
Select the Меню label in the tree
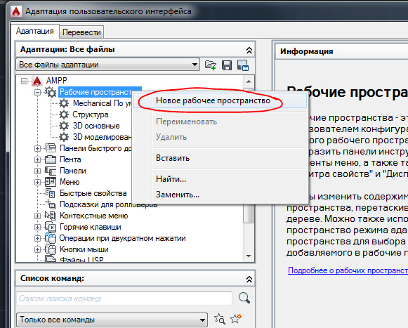click(70, 182)
